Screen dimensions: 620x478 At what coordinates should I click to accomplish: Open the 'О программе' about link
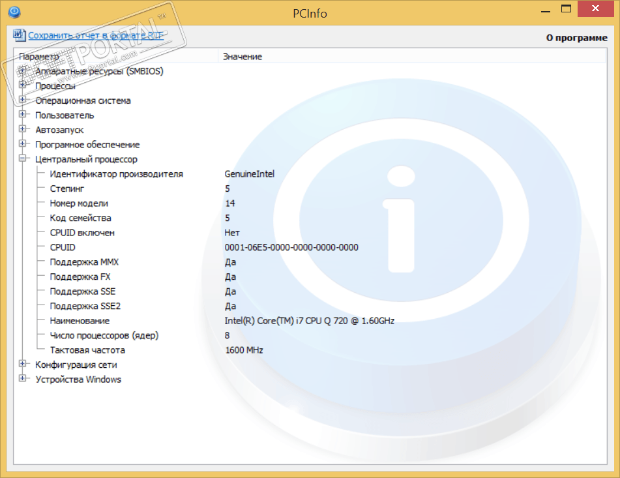point(576,38)
